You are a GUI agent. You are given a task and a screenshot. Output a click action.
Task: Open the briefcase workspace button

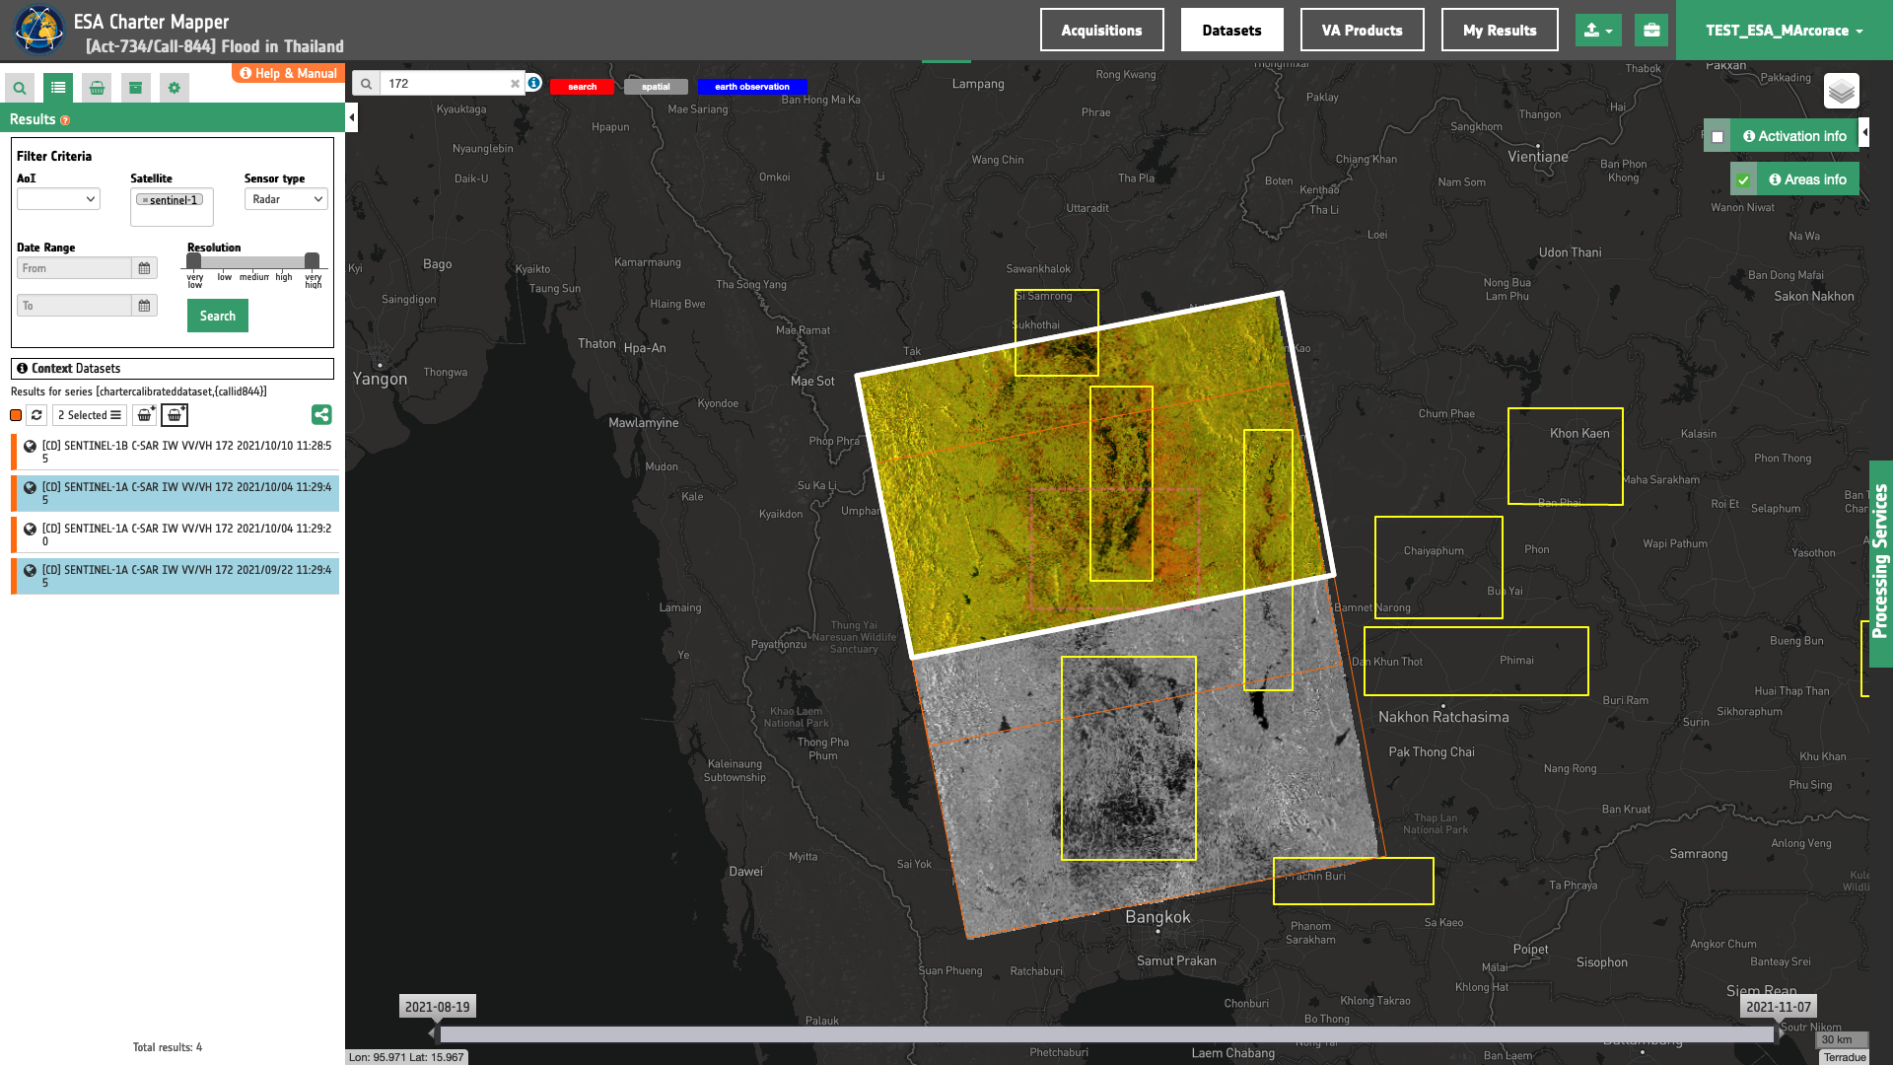click(1651, 31)
